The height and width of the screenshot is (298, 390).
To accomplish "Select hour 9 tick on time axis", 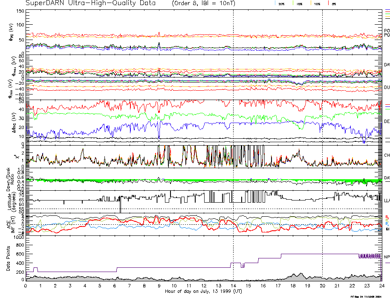I will pyautogui.click(x=159, y=286).
